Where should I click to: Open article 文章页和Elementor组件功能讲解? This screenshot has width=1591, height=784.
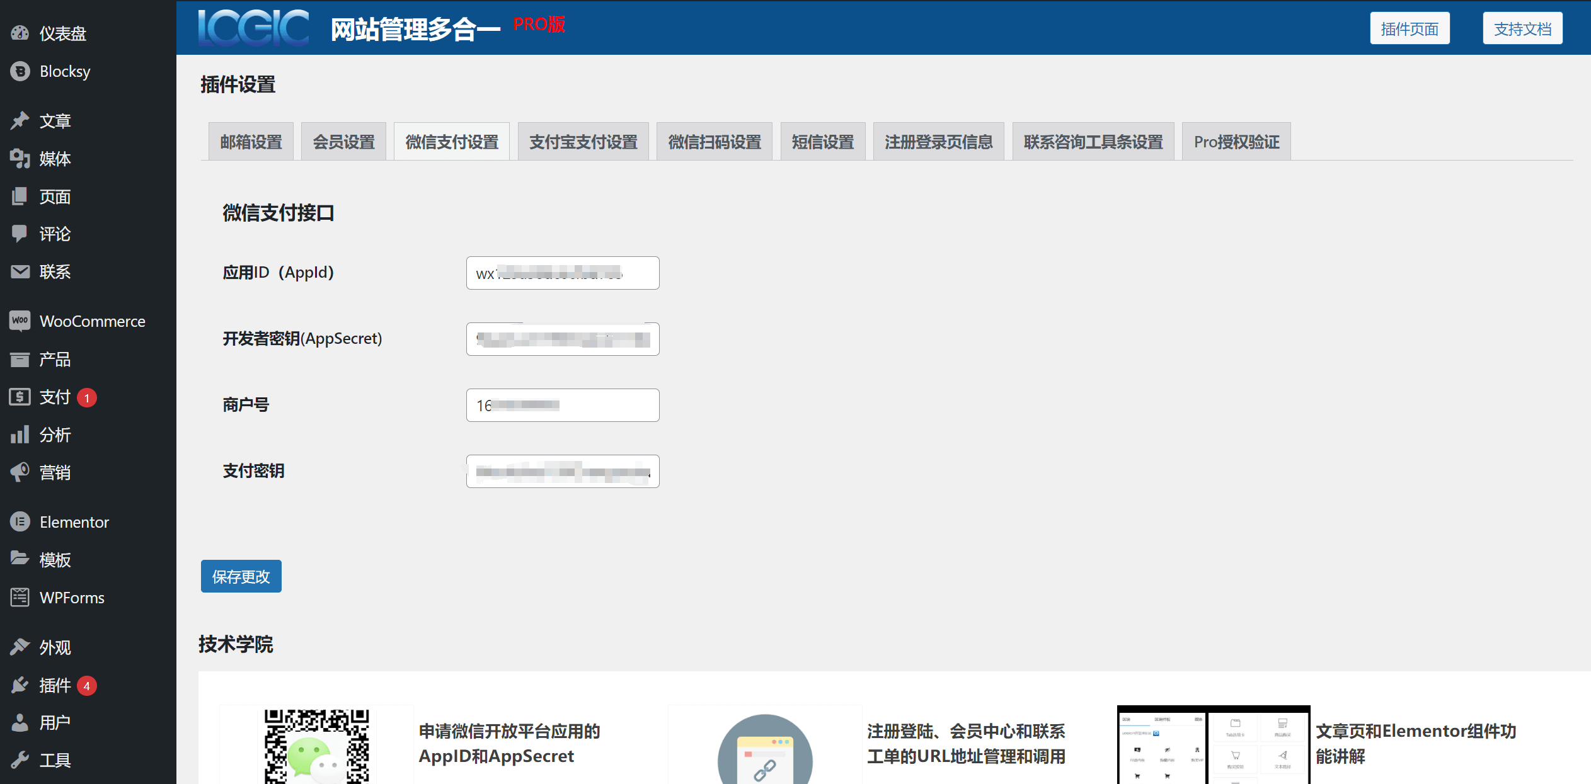(1415, 744)
